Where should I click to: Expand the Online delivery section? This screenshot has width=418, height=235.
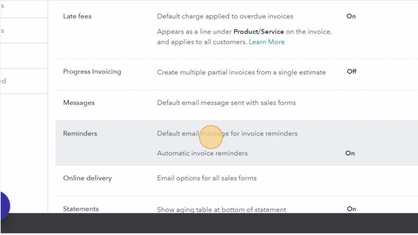87,178
